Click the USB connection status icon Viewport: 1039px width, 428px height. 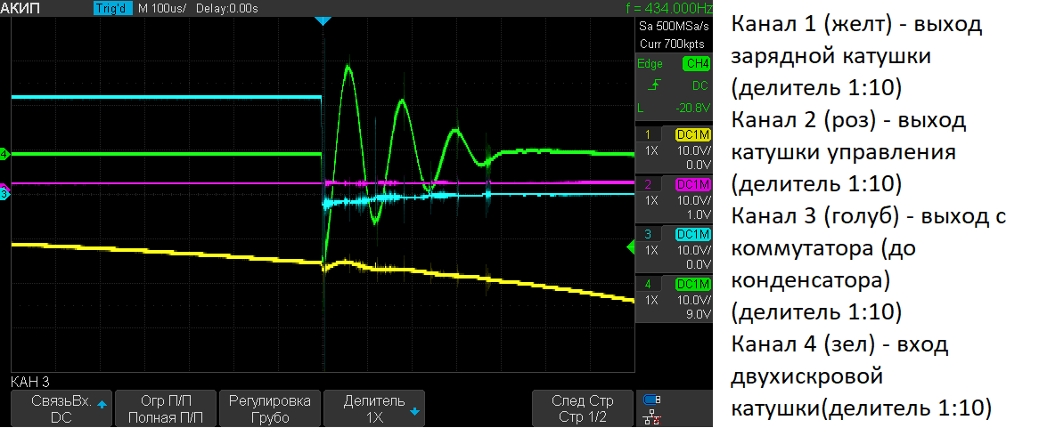point(652,400)
